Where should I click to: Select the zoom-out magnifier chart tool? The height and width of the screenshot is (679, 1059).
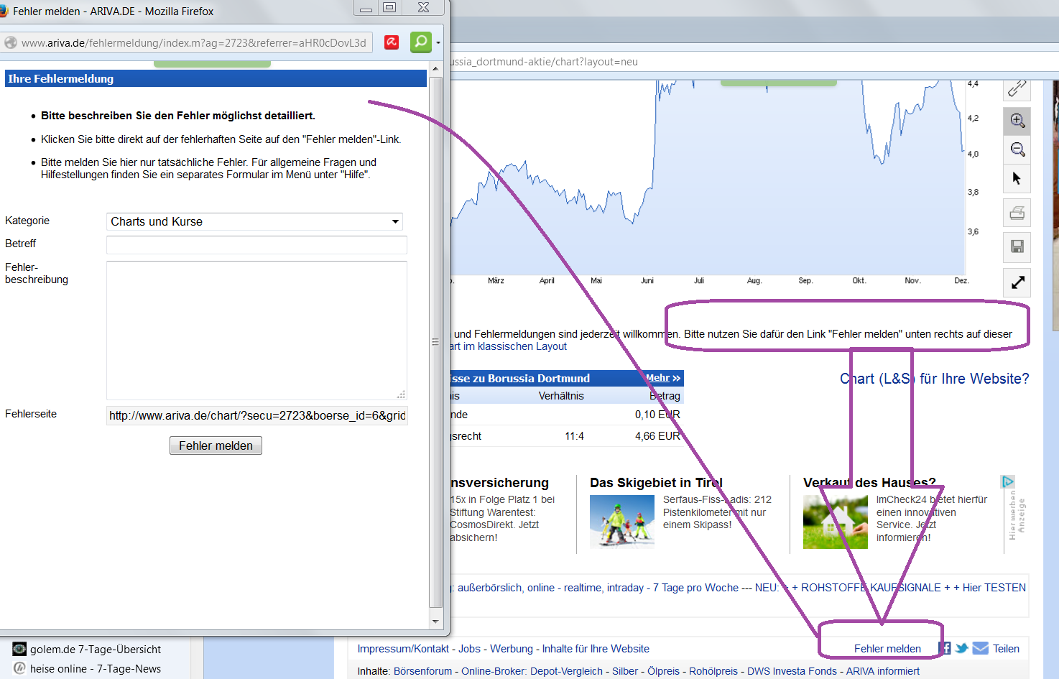pos(1017,149)
